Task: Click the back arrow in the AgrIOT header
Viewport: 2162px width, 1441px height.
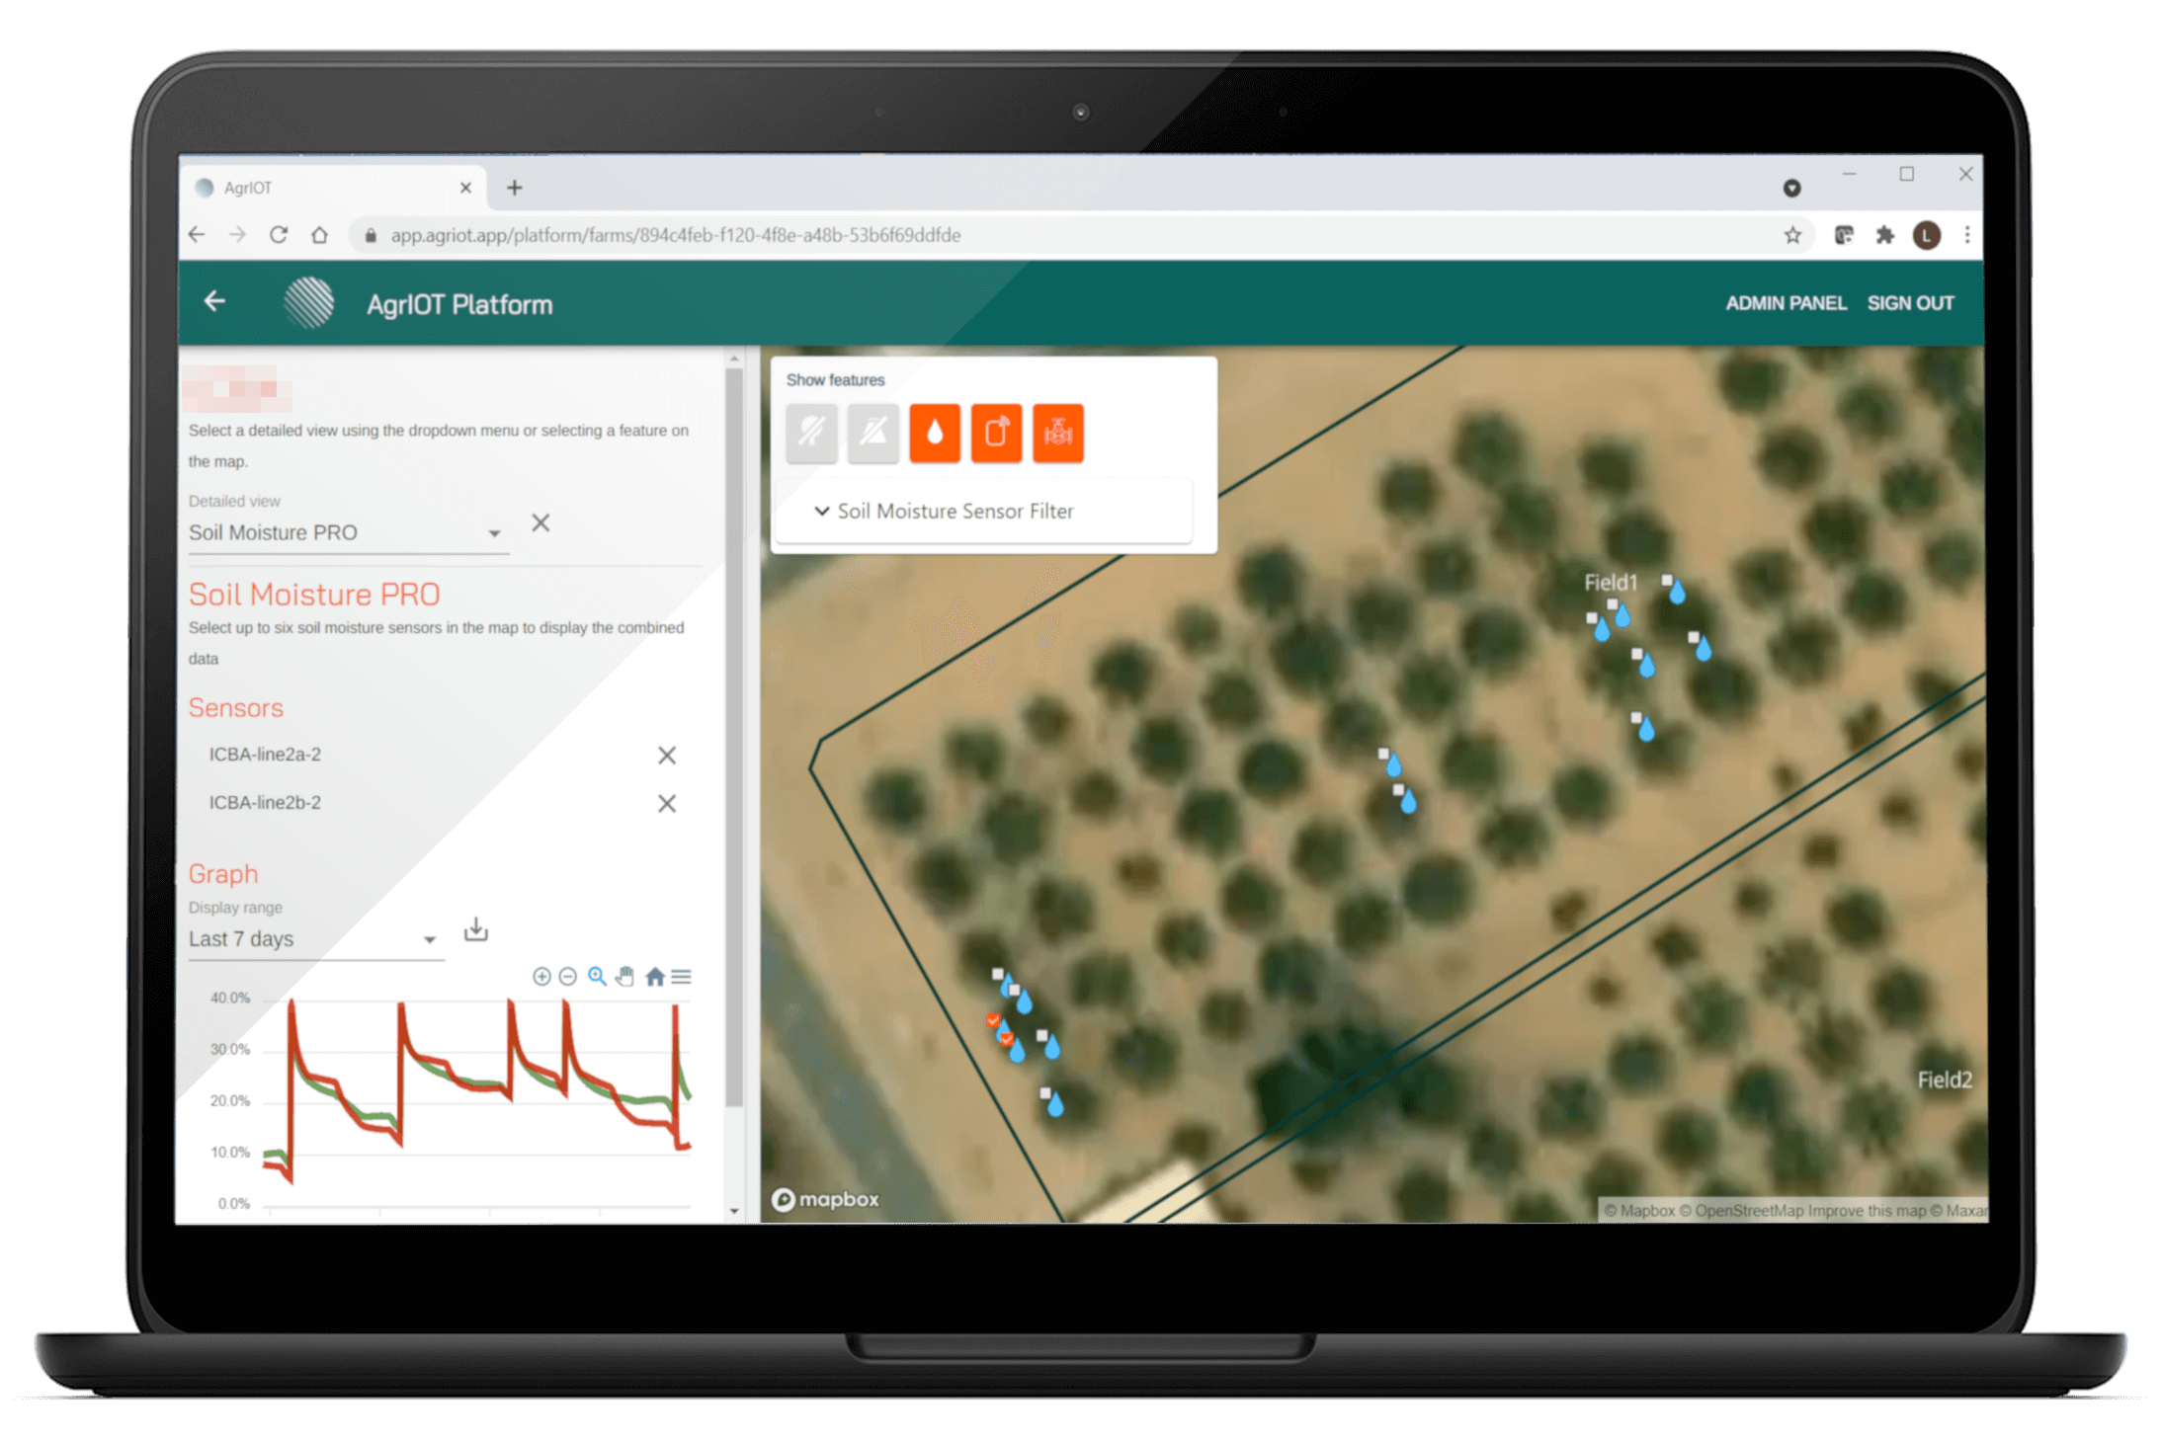Action: [x=214, y=301]
